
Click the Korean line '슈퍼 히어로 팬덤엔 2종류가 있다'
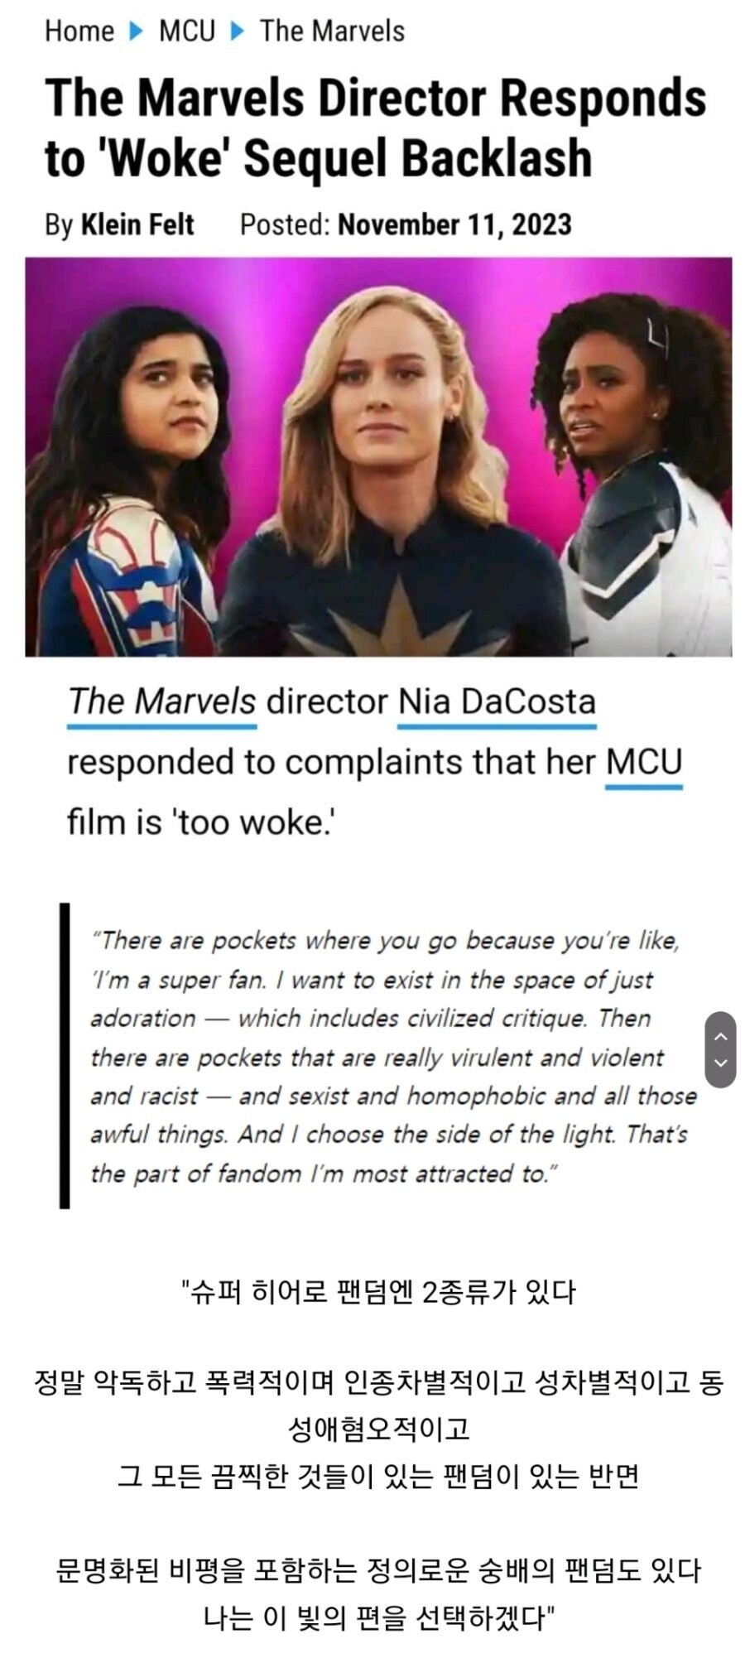click(x=378, y=1291)
